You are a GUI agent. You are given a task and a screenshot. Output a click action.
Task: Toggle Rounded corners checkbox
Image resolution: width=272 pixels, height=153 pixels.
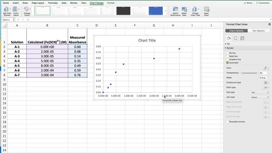(x=227, y=122)
